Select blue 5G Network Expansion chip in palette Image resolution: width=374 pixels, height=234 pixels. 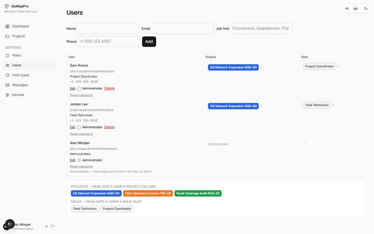point(96,193)
